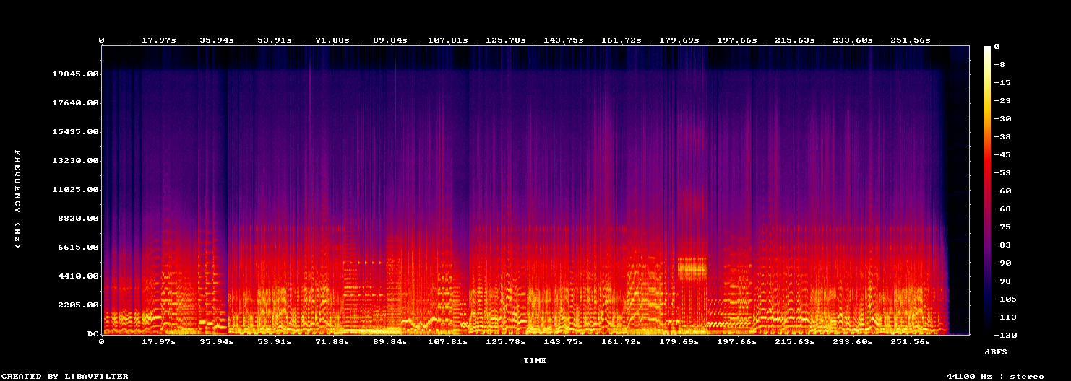Click the DC label on frequency axis
Viewport: 1071px width, 381px height.
pyautogui.click(x=93, y=334)
